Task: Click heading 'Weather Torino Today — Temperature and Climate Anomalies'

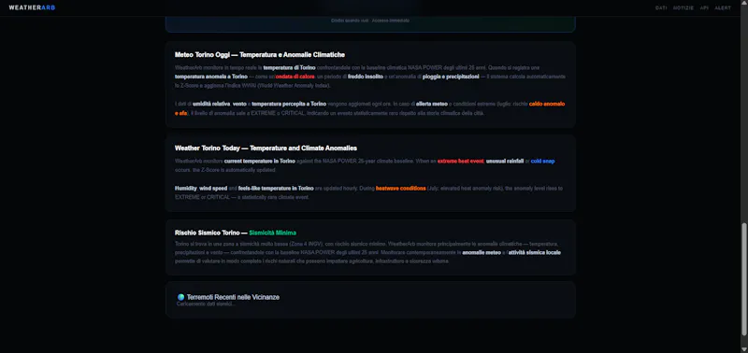Action: (x=266, y=148)
